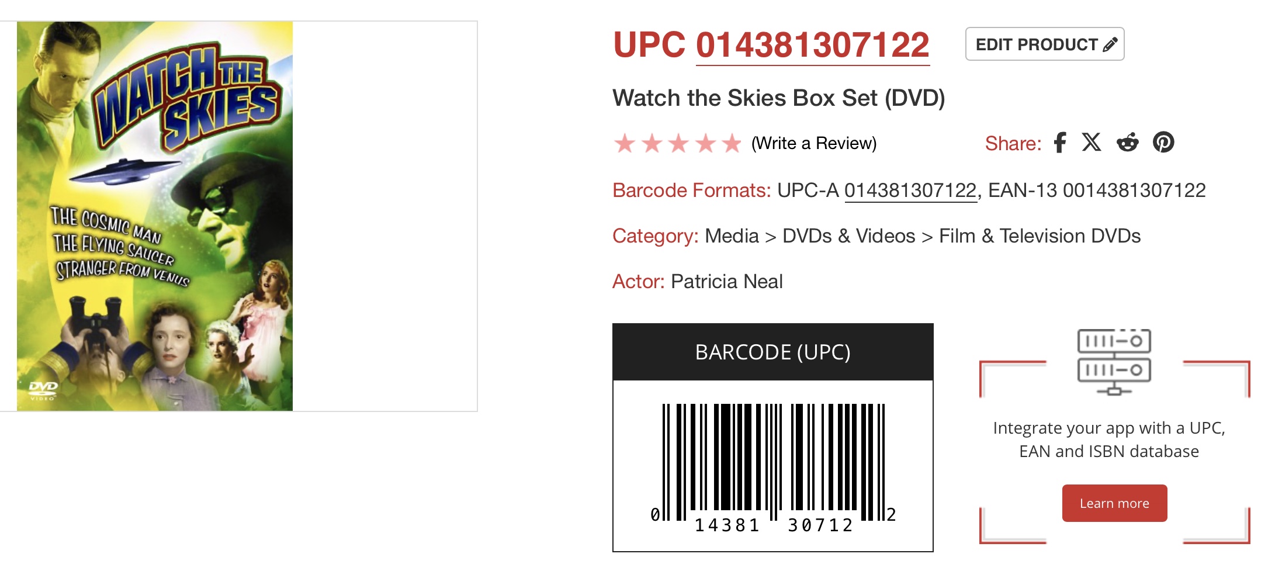Screen dimensions: 1282x571
Task: Open the large red UPC 014381307122 heading link
Action: tap(812, 45)
